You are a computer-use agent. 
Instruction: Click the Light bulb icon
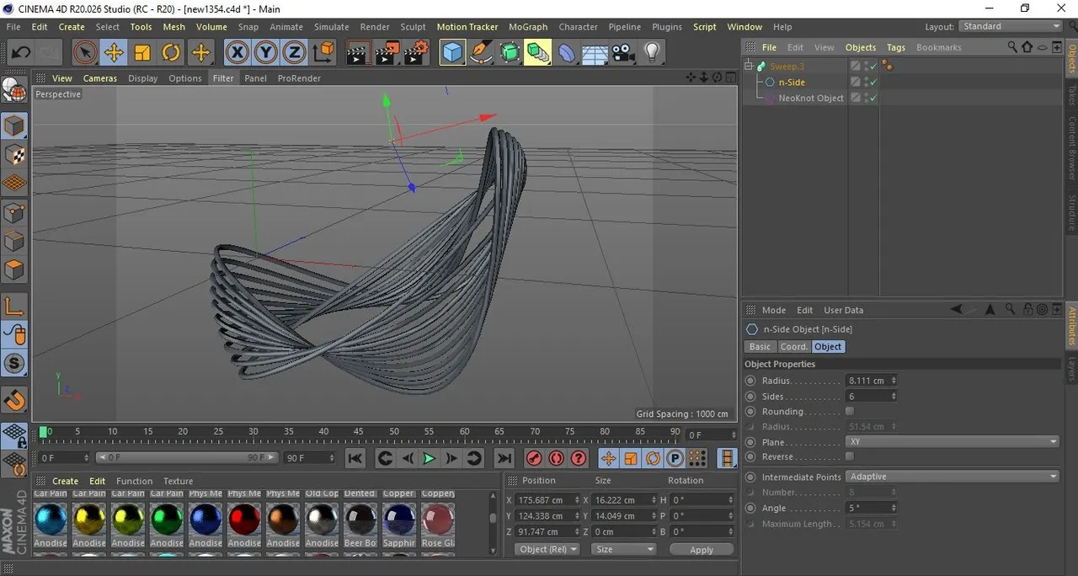[x=651, y=53]
